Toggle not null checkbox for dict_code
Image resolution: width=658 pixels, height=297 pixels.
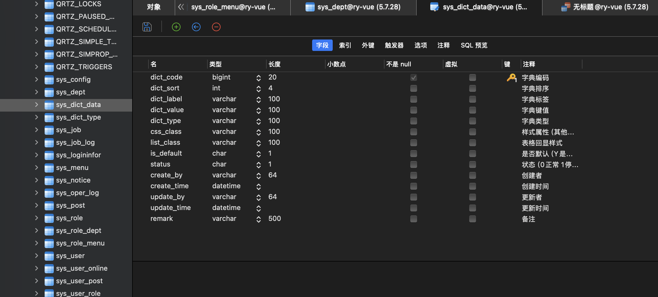pos(414,78)
